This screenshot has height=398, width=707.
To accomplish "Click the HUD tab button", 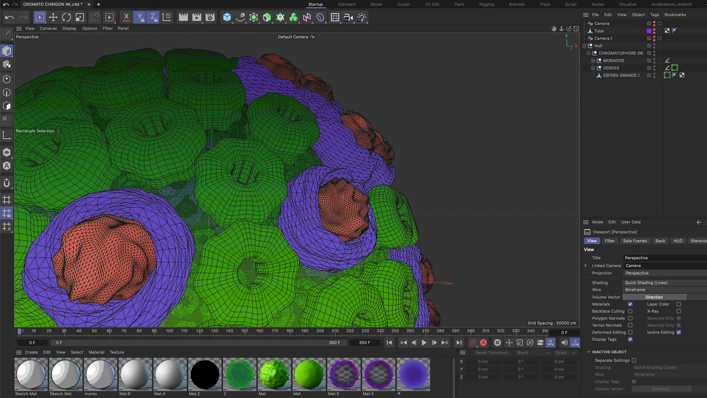I will 678,241.
